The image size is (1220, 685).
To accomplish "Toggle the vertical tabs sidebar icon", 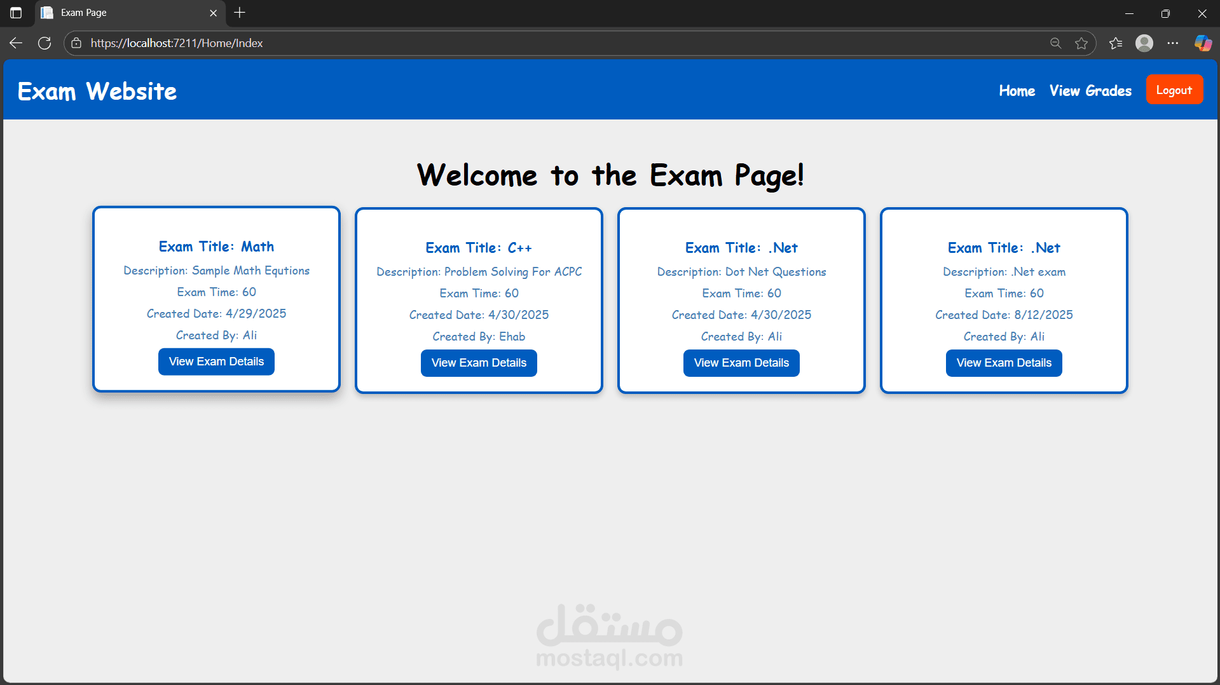I will 15,13.
